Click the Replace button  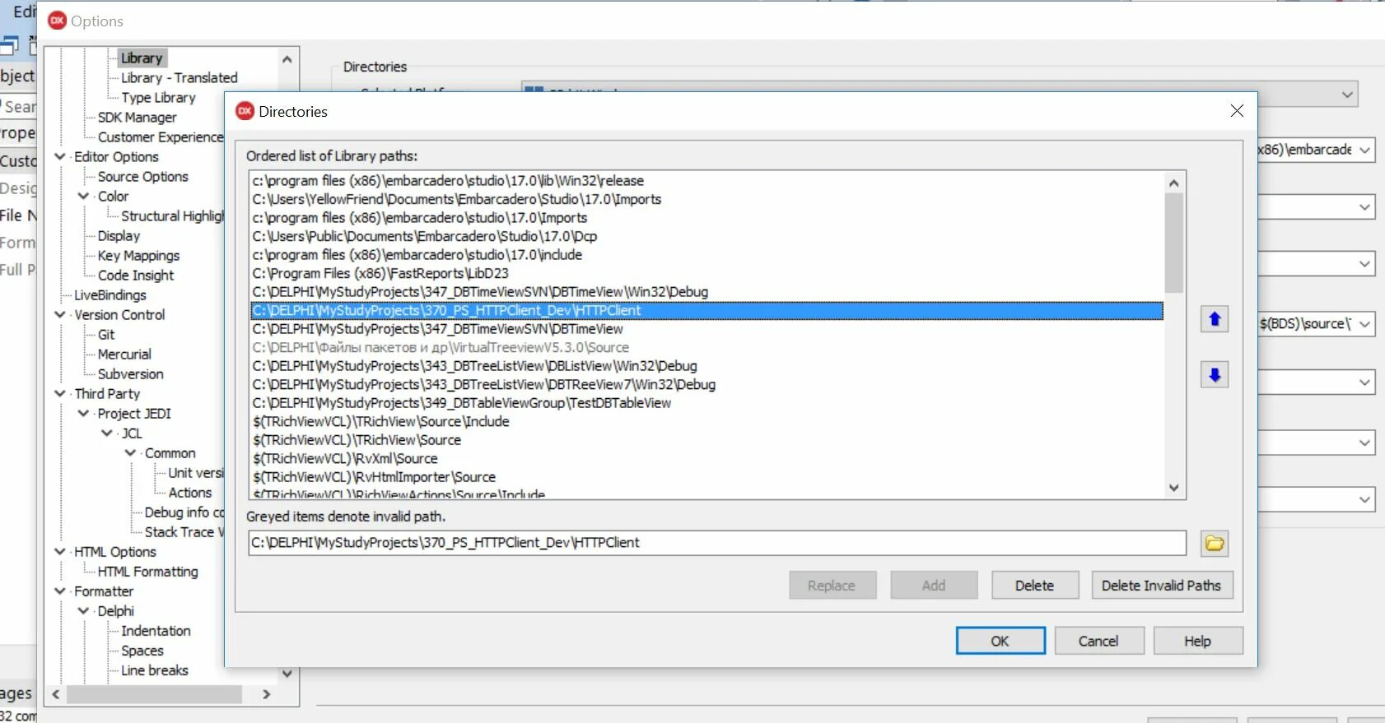(x=832, y=586)
